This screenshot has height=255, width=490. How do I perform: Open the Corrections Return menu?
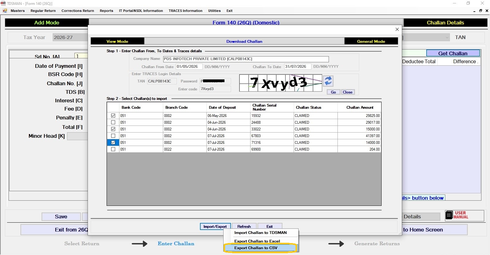point(78,11)
